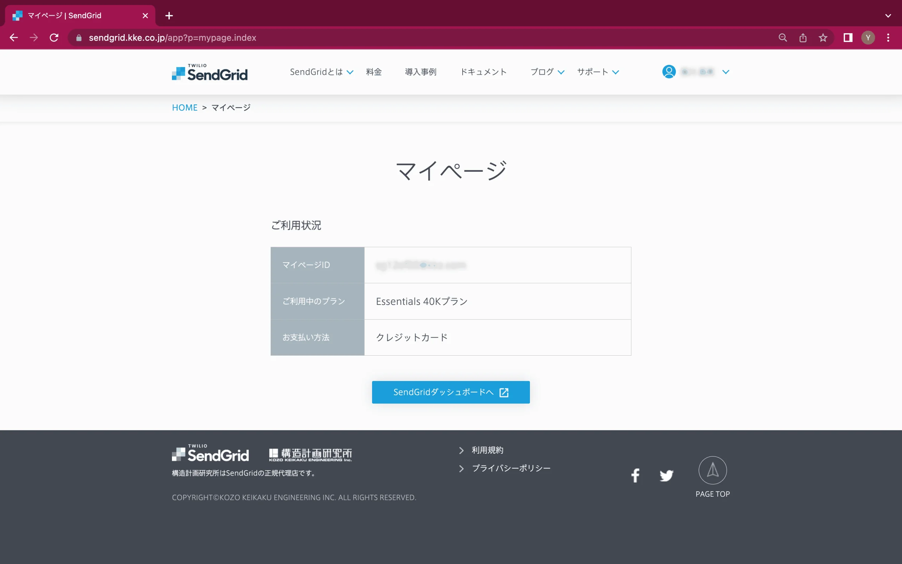Image resolution: width=902 pixels, height=564 pixels.
Task: Reload the page with refresh icon
Action: point(54,38)
